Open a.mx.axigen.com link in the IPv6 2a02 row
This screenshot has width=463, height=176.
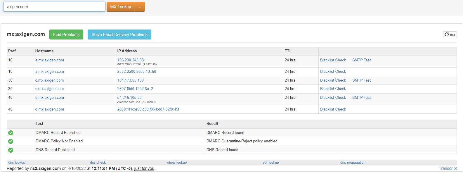pos(50,72)
